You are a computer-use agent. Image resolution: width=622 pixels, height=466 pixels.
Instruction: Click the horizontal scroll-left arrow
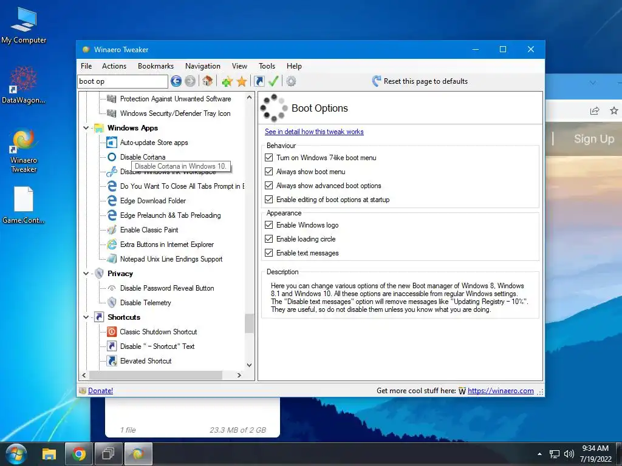84,375
